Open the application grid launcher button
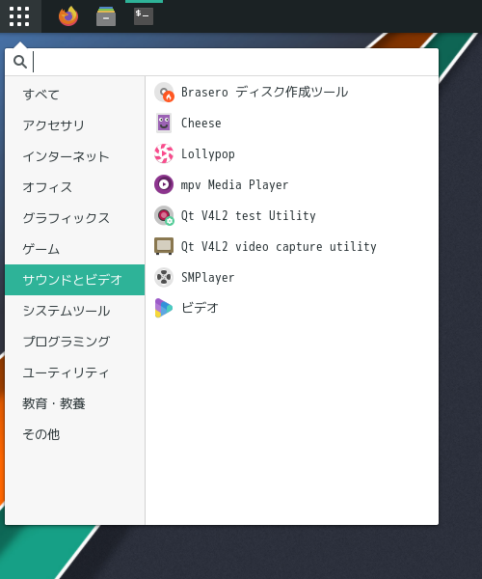This screenshot has width=482, height=579. (19, 16)
